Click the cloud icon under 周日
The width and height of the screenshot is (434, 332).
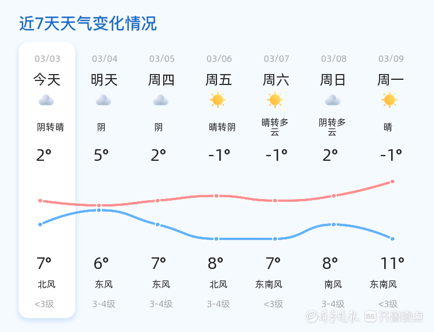(333, 101)
